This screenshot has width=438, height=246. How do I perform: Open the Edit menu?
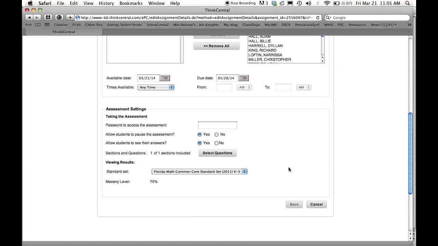(74, 3)
